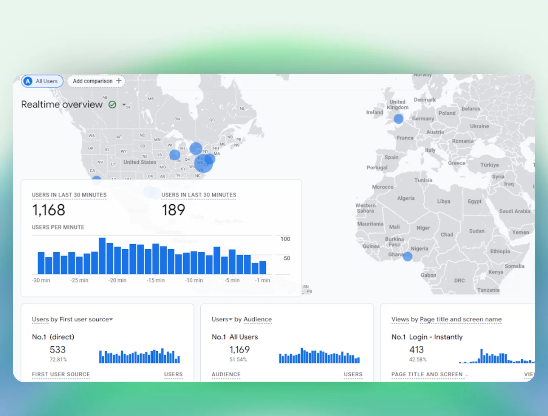Click Add comparison button
Viewport: 548px width, 416px height.
tap(96, 81)
